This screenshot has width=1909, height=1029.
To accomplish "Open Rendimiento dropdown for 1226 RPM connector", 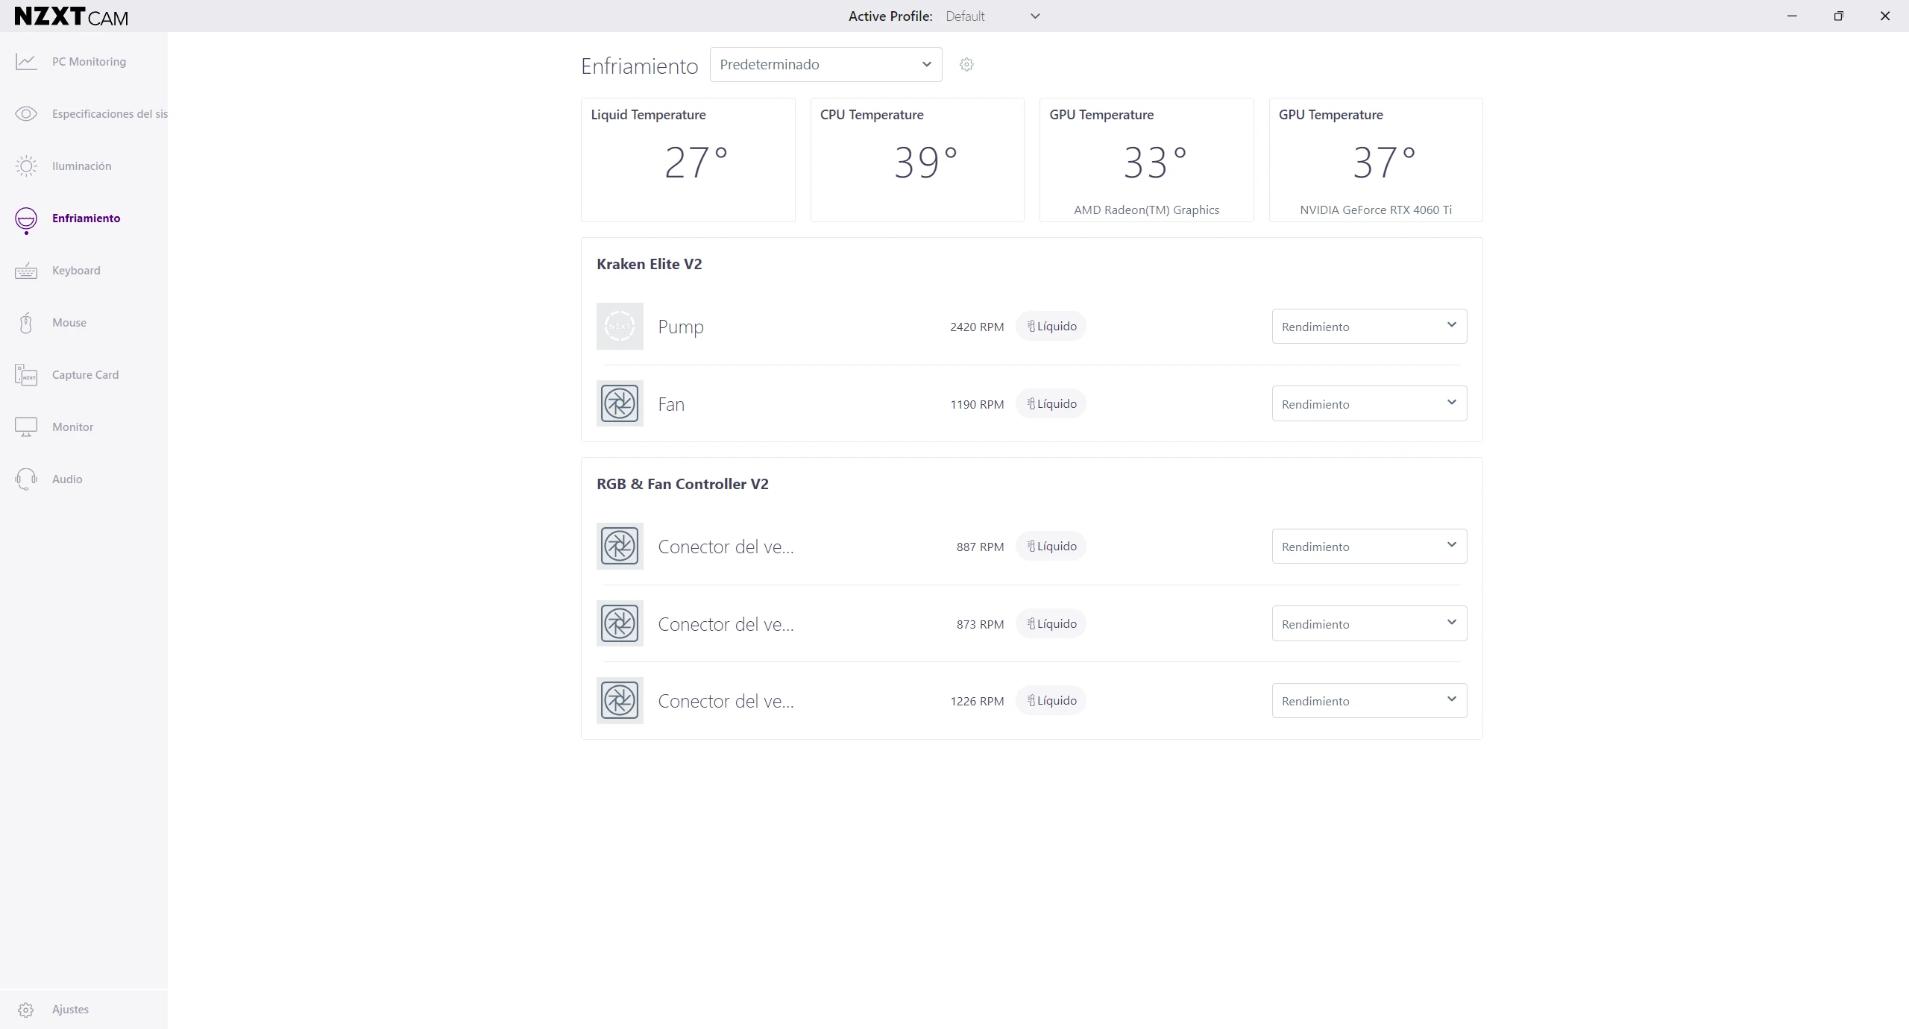I will click(x=1369, y=701).
